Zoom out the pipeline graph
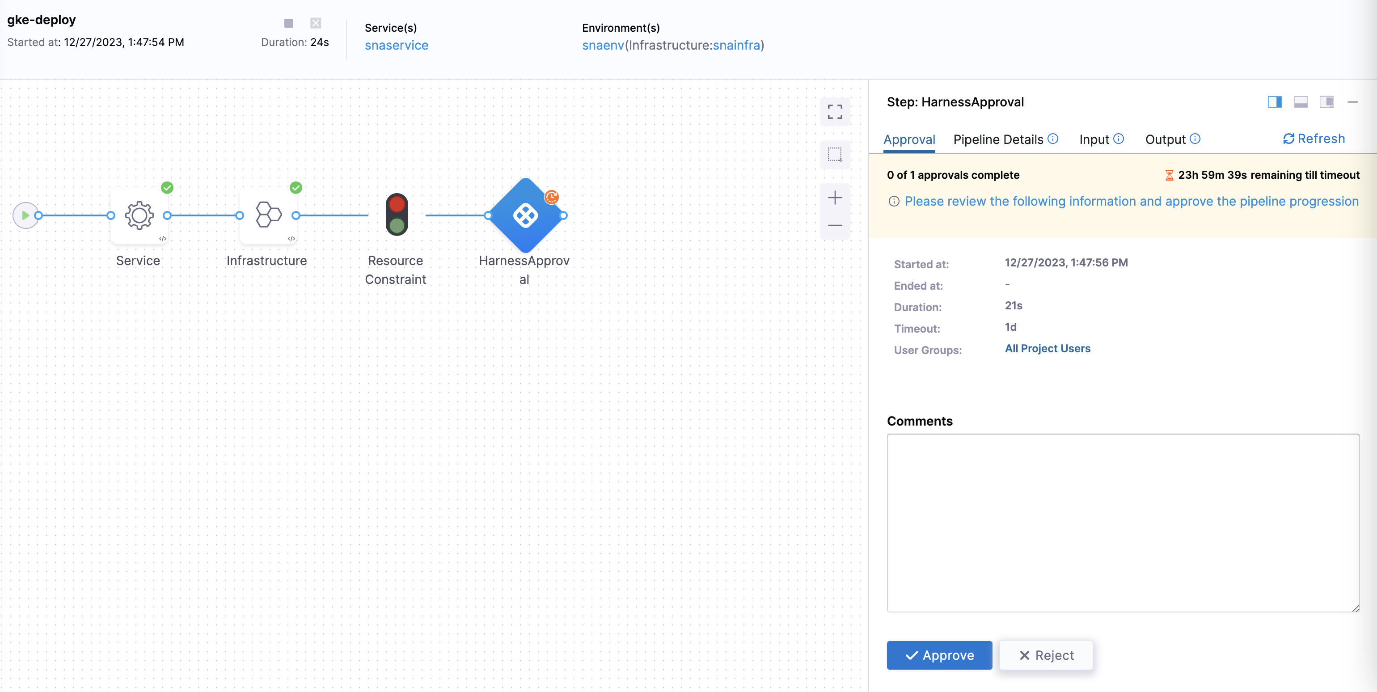The image size is (1377, 692). tap(834, 225)
